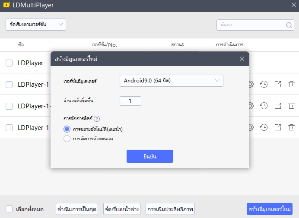Click the help icon next to การจัดการดิสก์
The width and height of the screenshot is (299, 218).
tap(97, 119)
